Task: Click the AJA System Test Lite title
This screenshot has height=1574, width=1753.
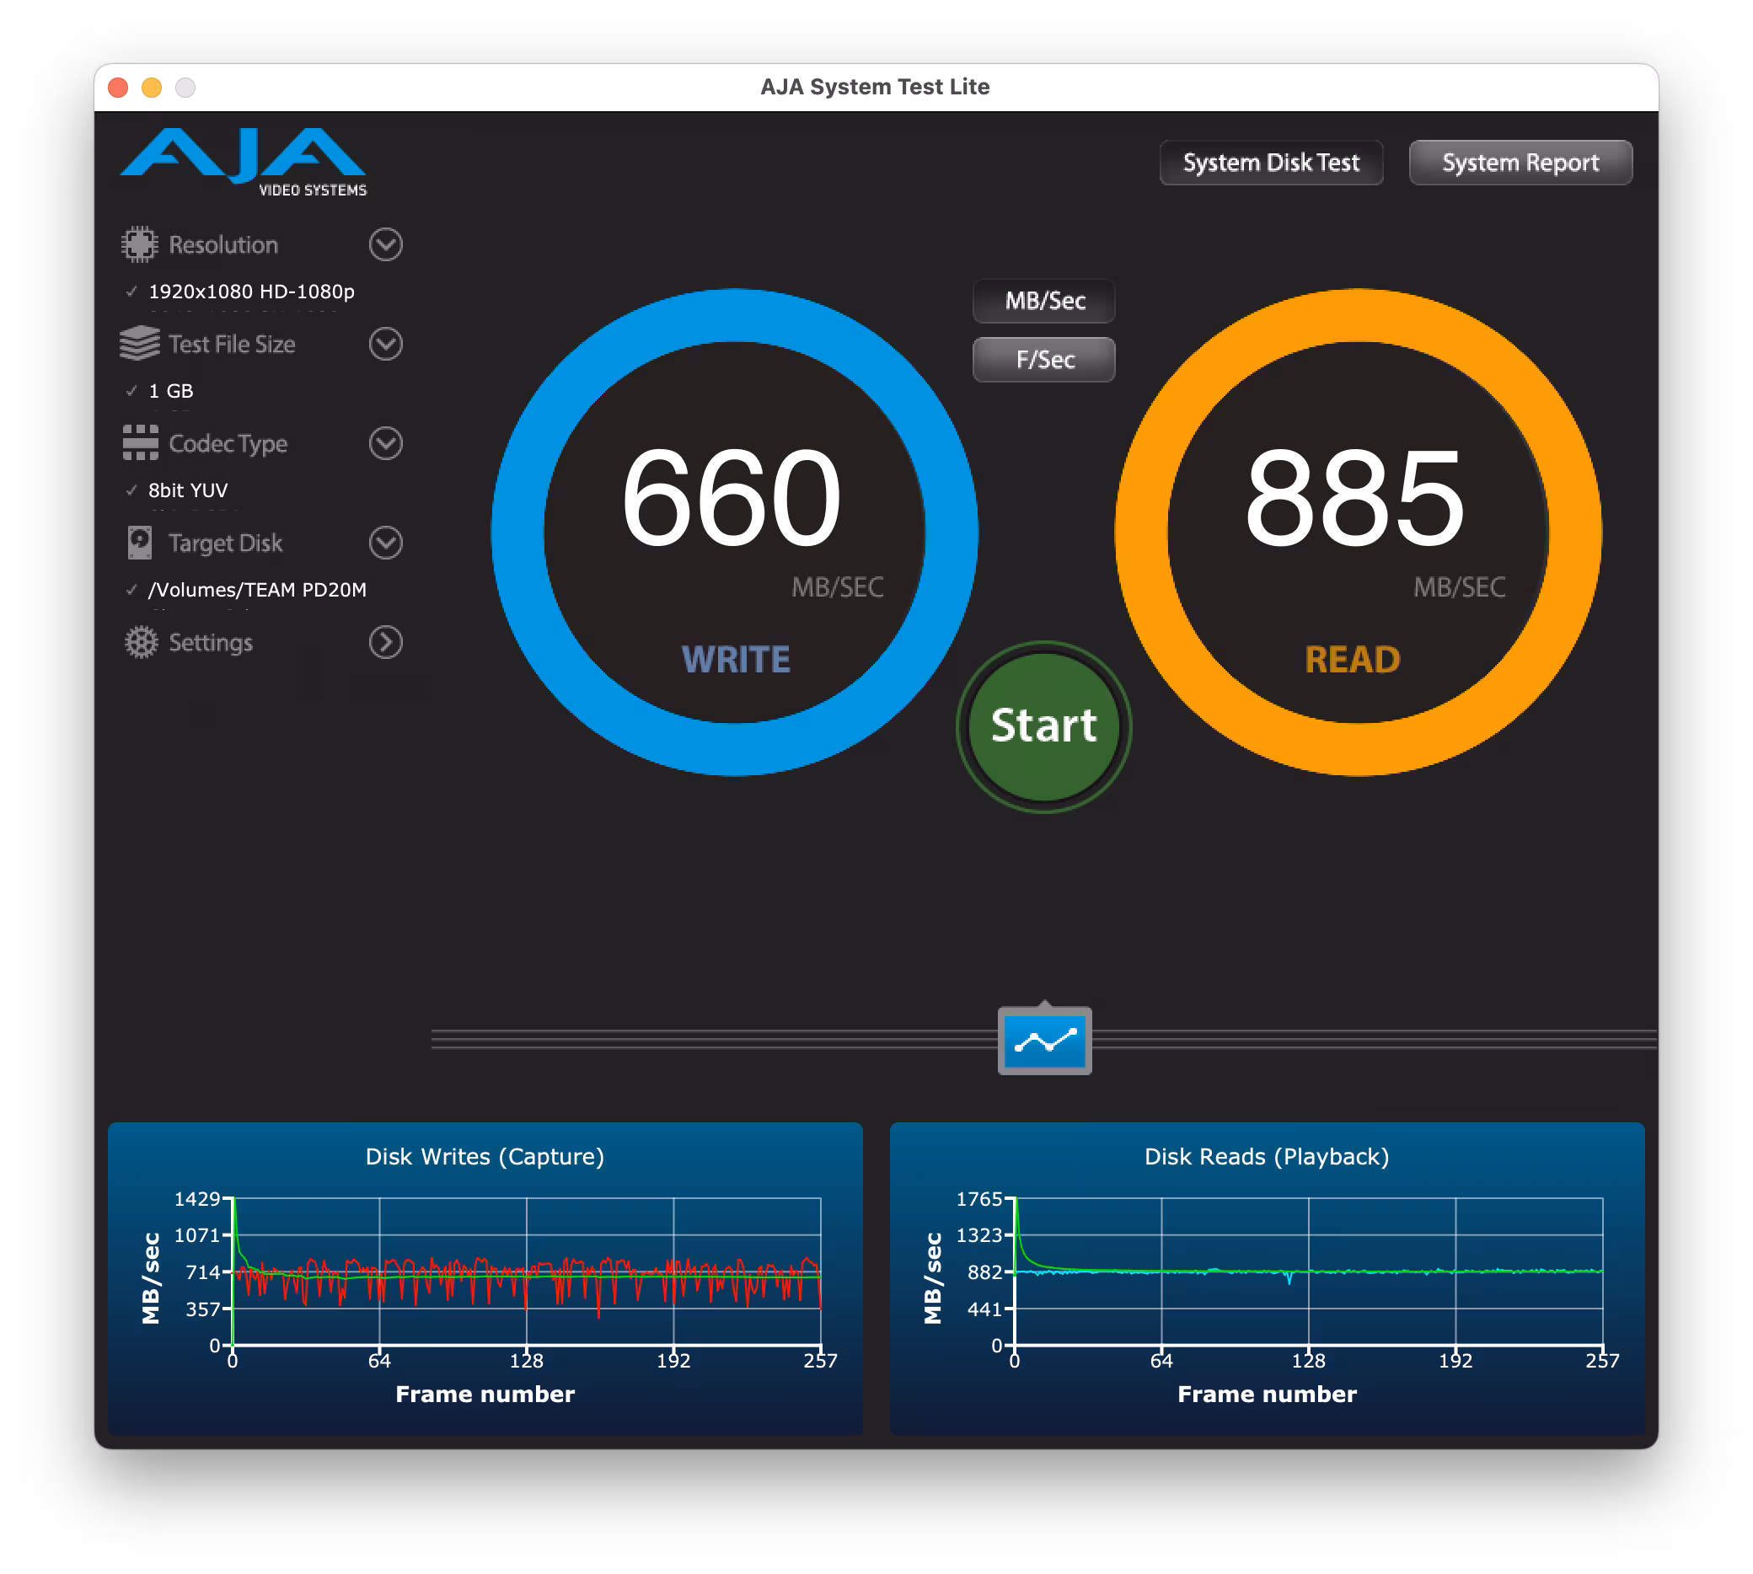Action: coord(875,87)
